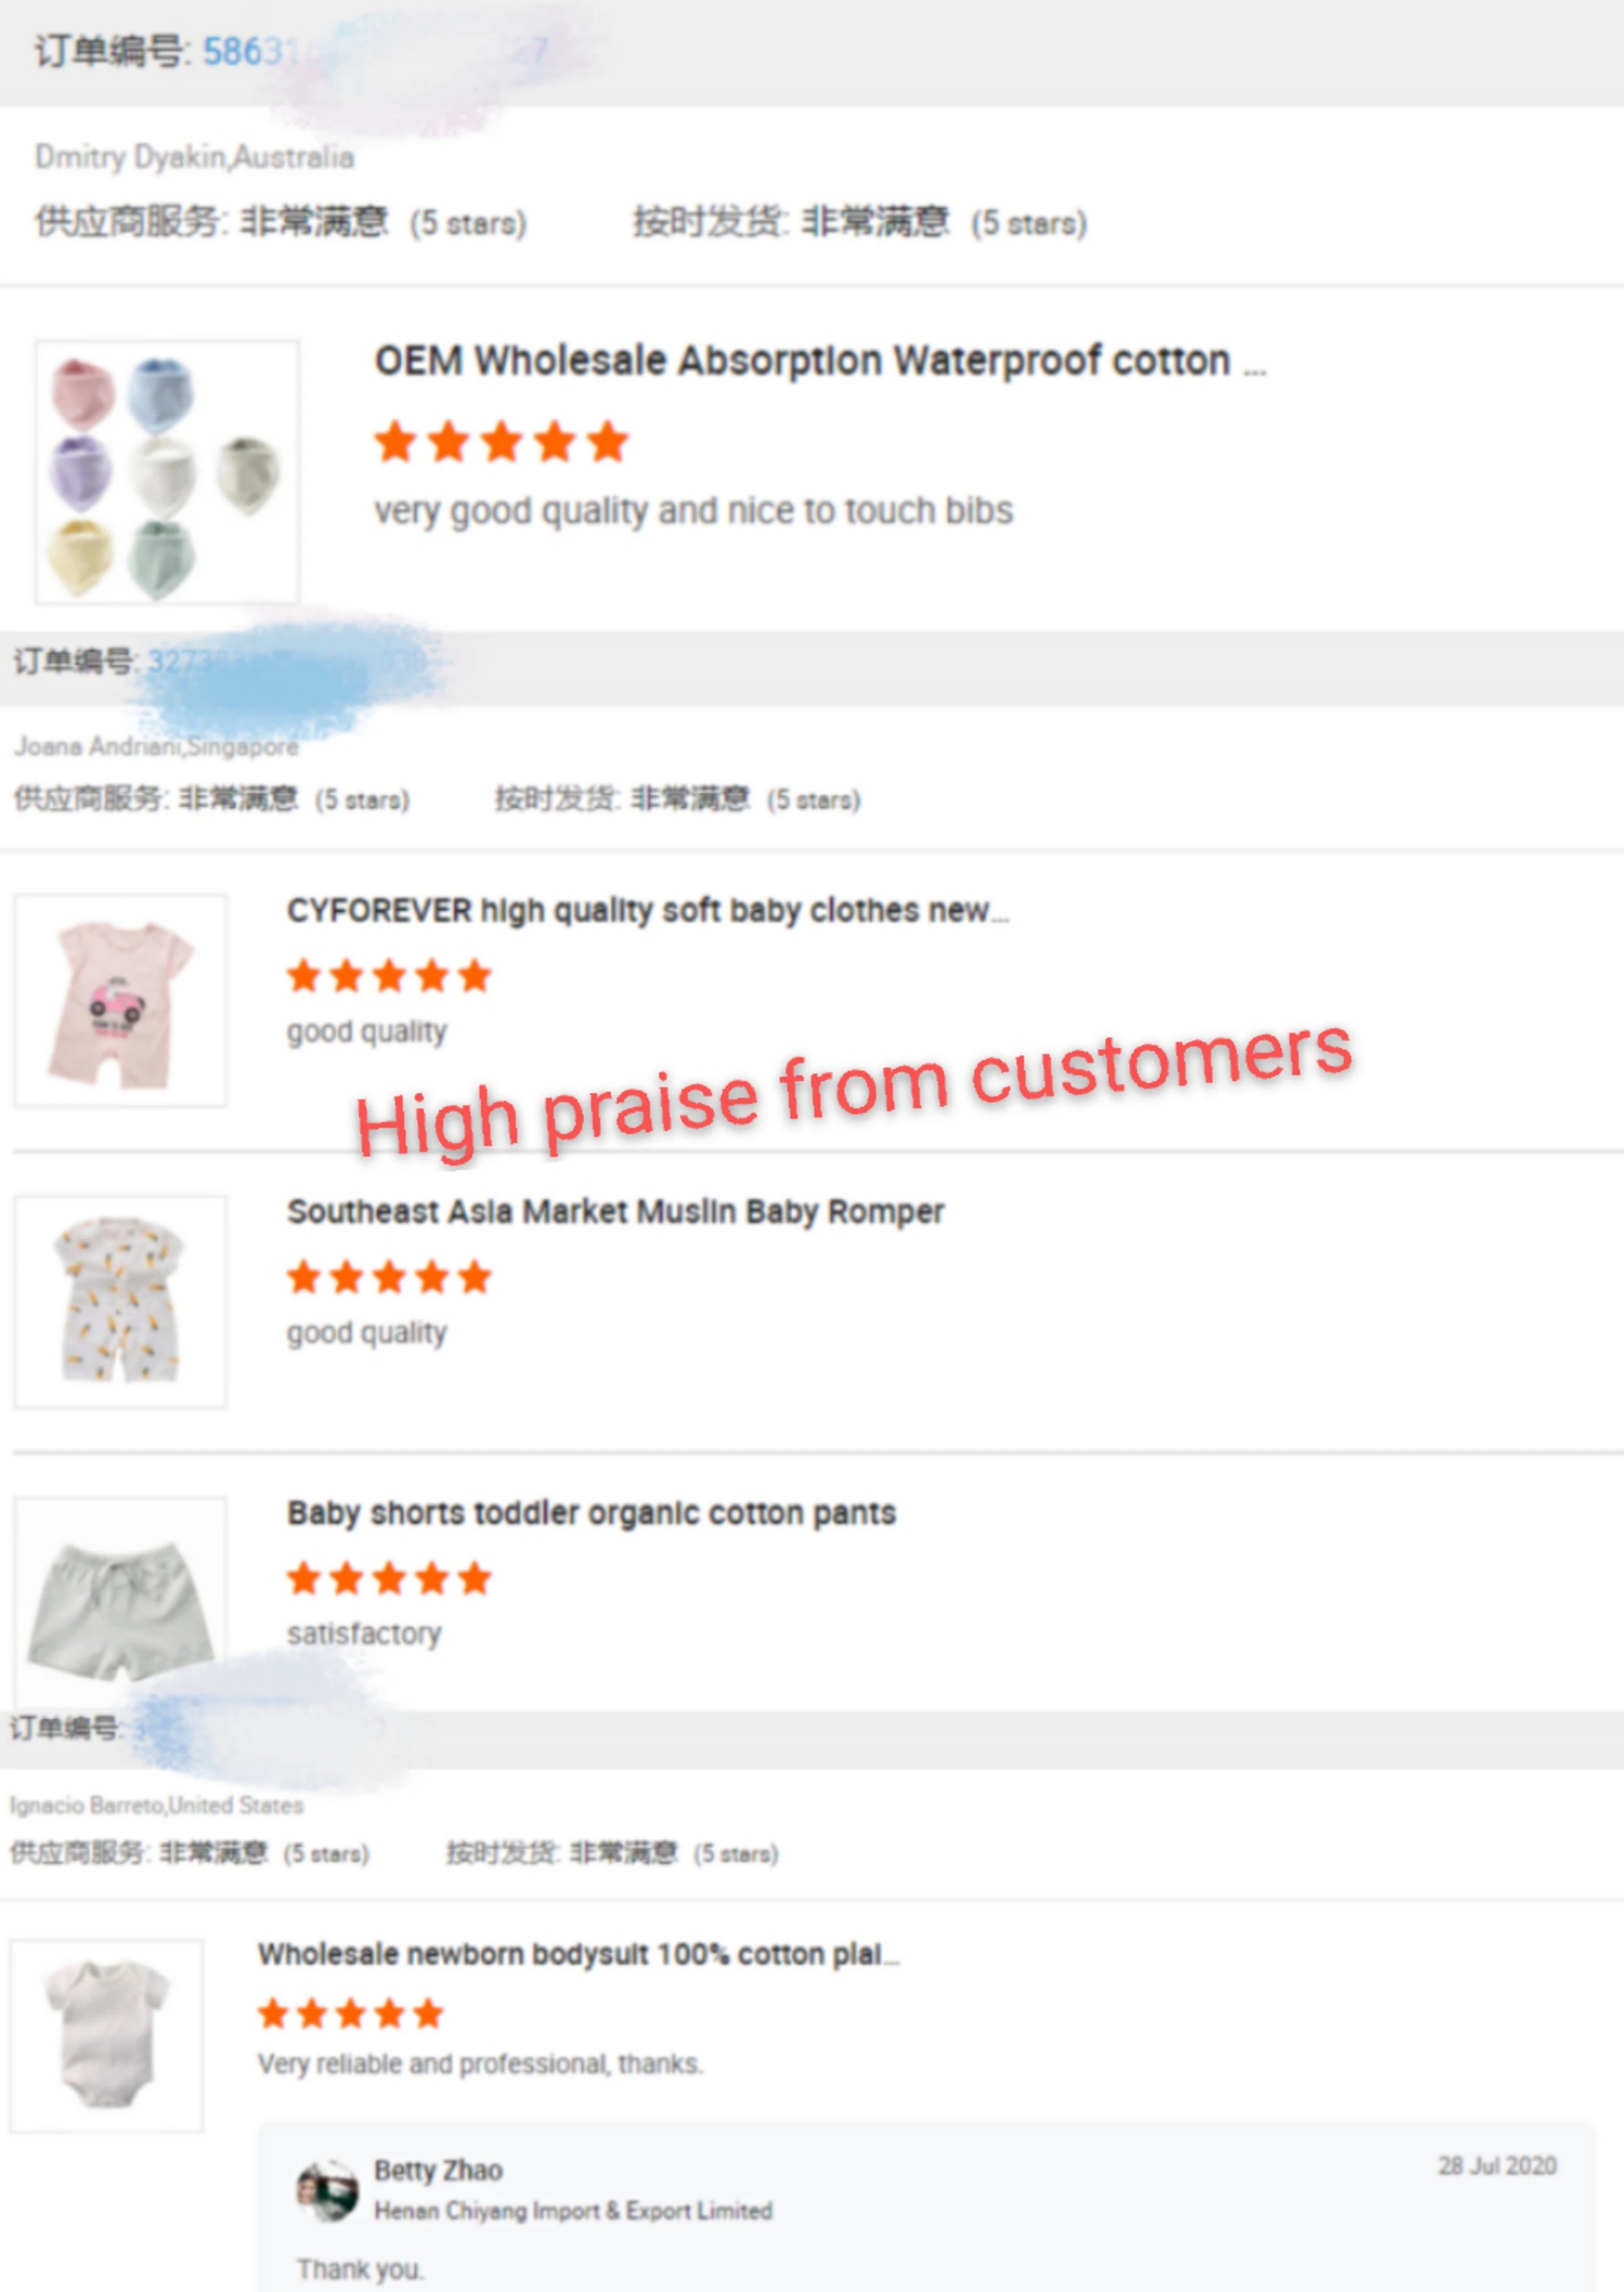This screenshot has height=2292, width=1624.
Task: Click Southeast Asia Market Muslin Baby Romper title
Action: pos(615,1212)
